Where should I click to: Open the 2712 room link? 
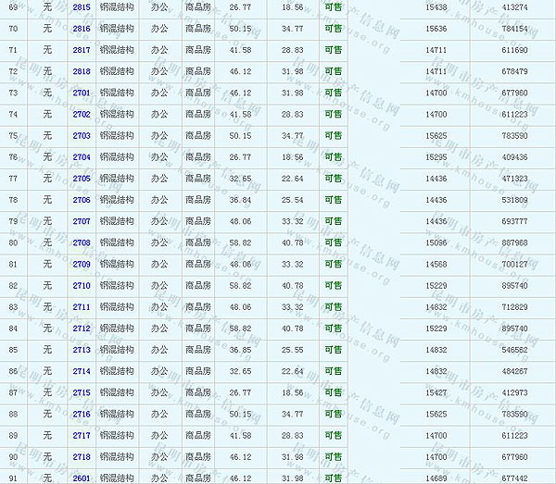[82, 329]
